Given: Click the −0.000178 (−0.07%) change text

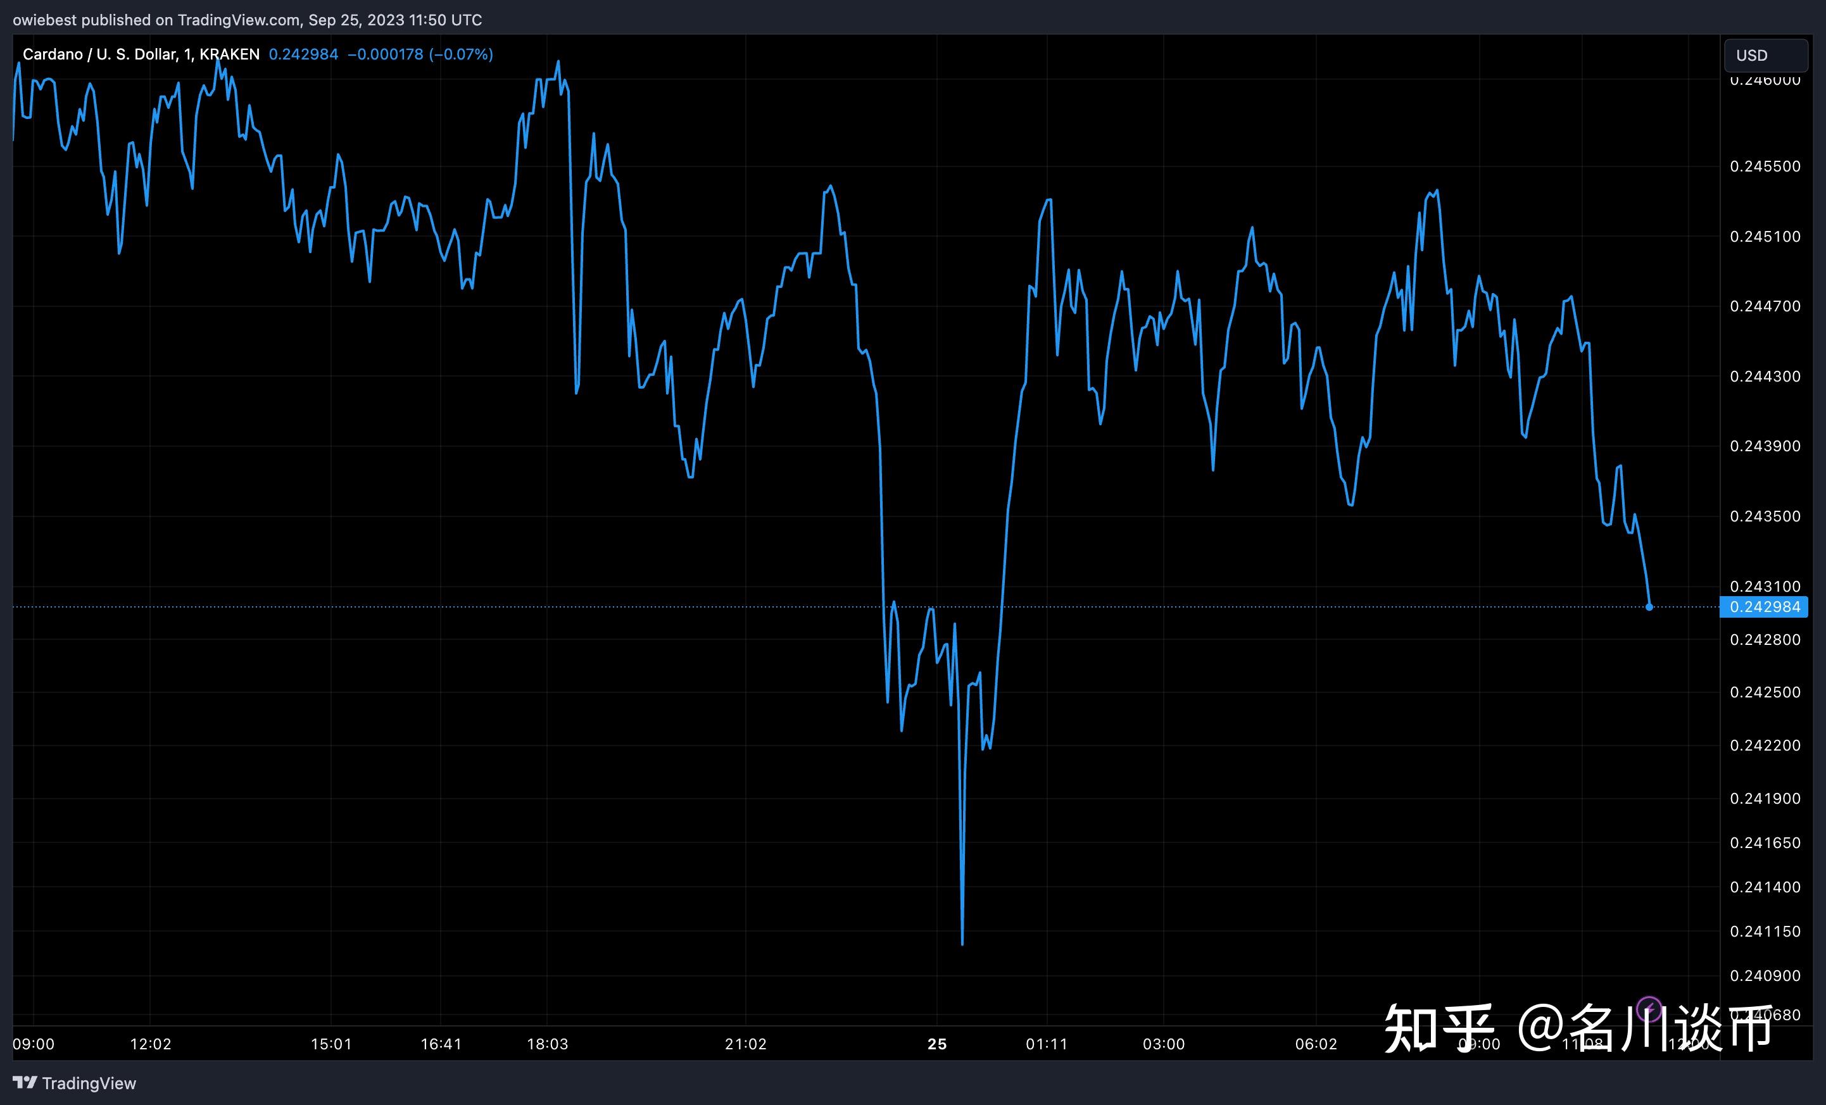Looking at the screenshot, I should coord(420,54).
